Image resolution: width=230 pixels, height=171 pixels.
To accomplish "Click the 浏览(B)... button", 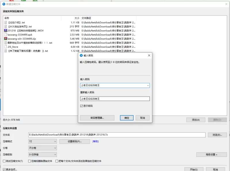I will [217, 135].
